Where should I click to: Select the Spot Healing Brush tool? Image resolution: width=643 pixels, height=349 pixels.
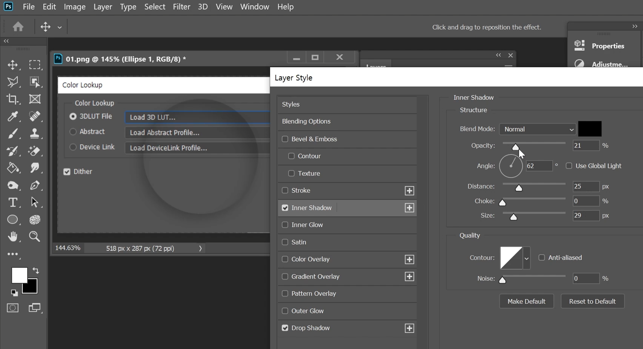coord(35,116)
